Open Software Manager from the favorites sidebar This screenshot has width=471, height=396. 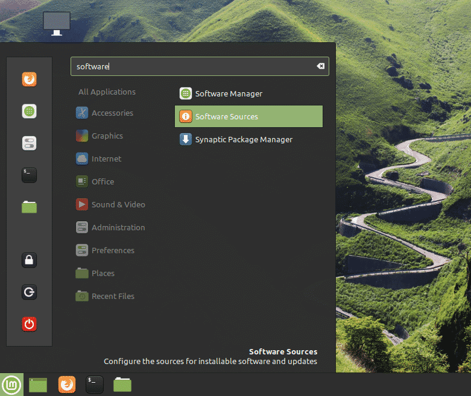coord(29,112)
